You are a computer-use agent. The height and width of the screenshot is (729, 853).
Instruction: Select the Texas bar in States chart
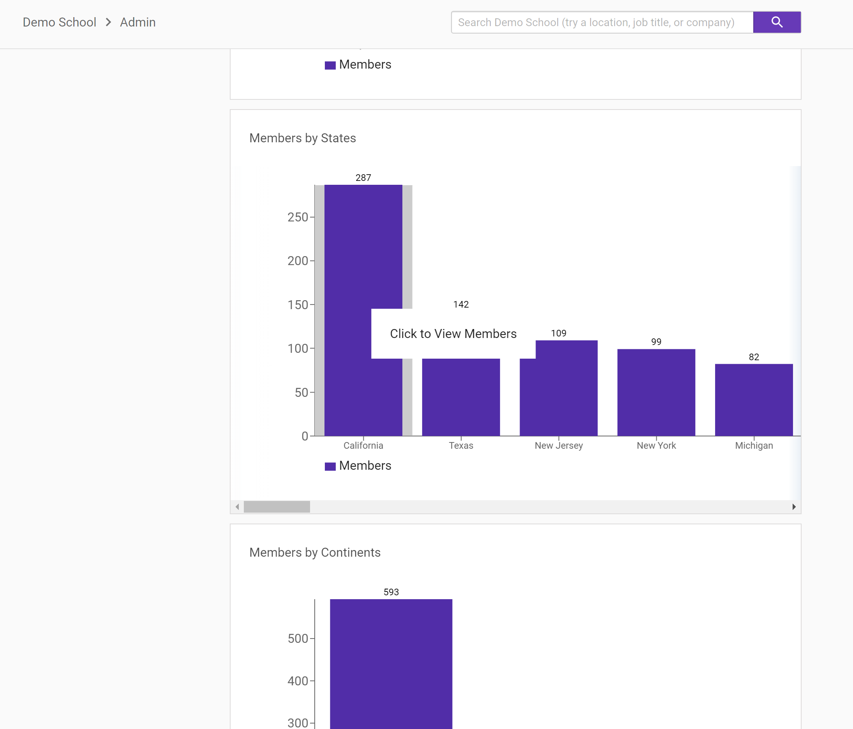coord(461,397)
